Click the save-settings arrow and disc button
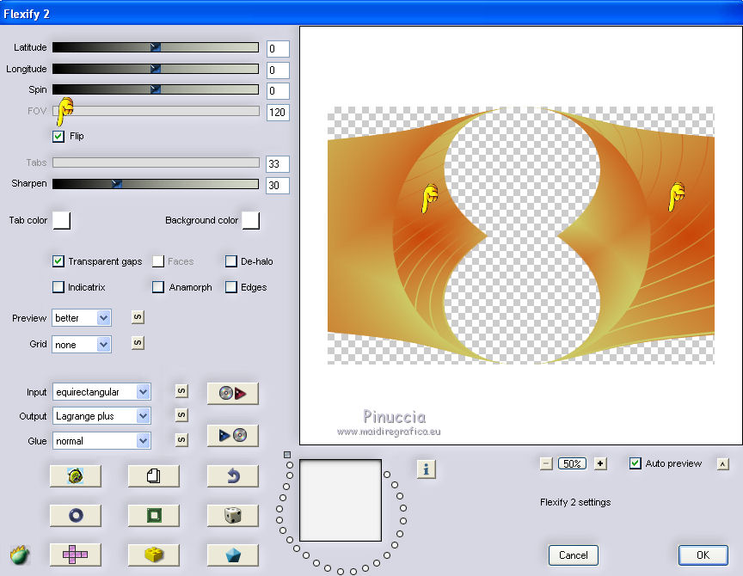This screenshot has width=743, height=576. 233,435
